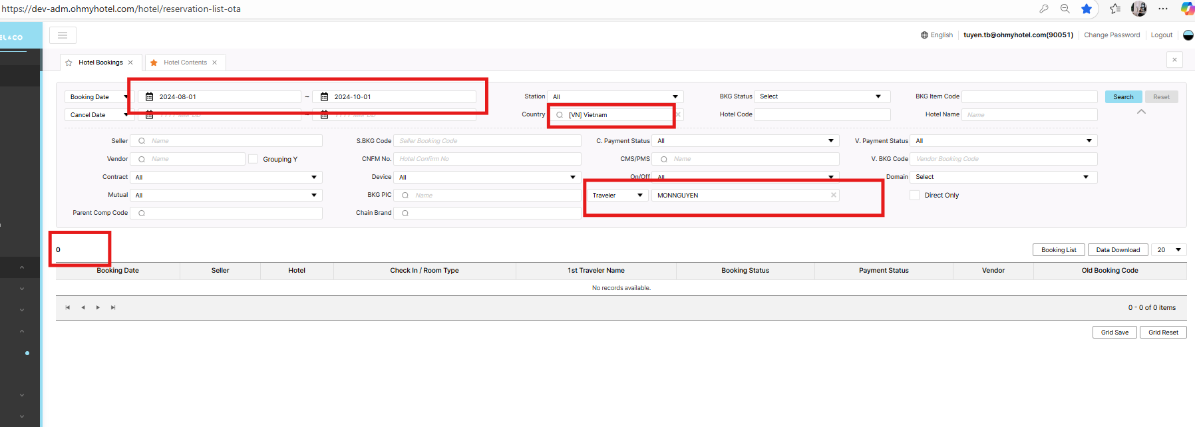Image resolution: width=1195 pixels, height=427 pixels.
Task: Click the Grid Reset button
Action: (x=1163, y=333)
